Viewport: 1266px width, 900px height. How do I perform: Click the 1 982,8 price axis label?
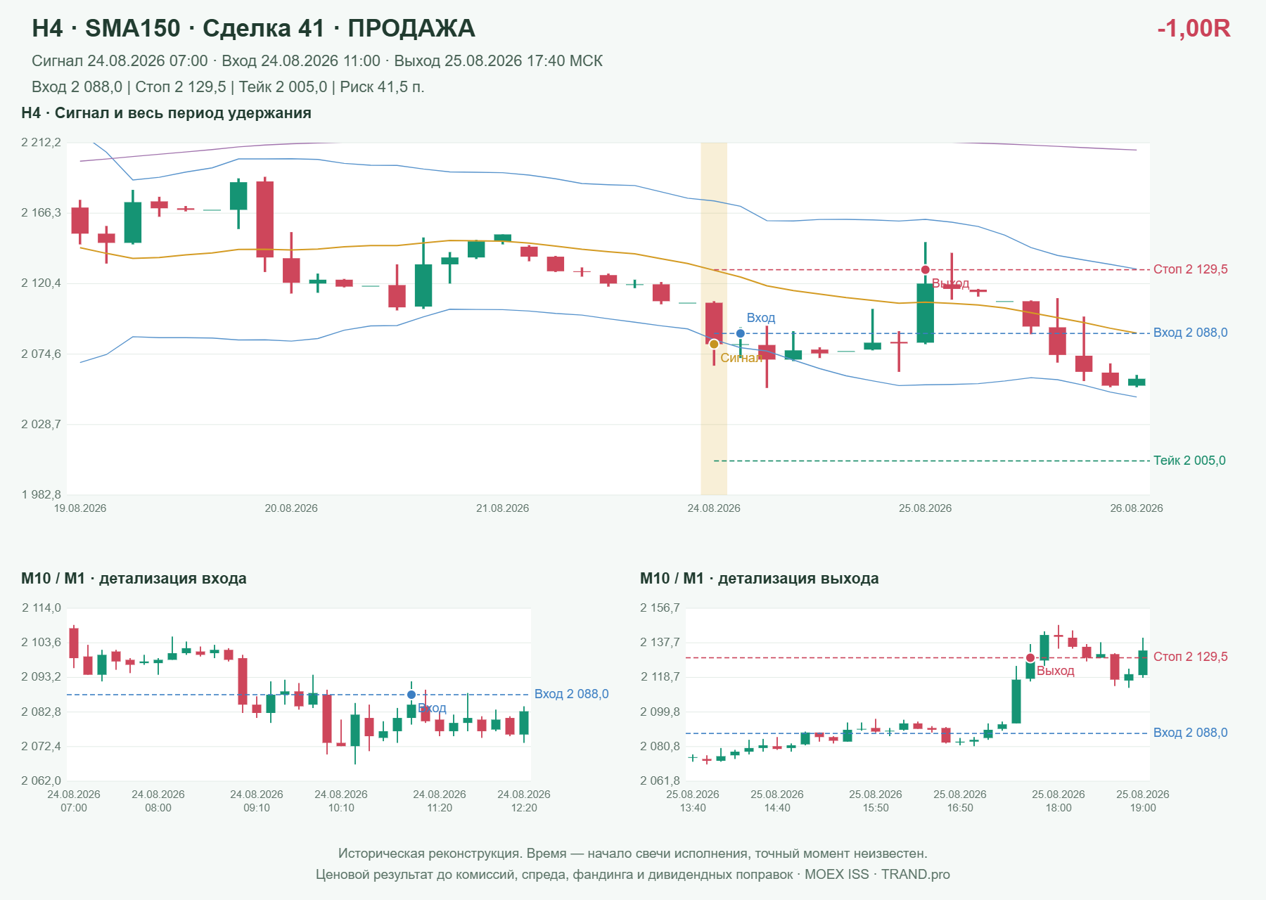pos(41,495)
